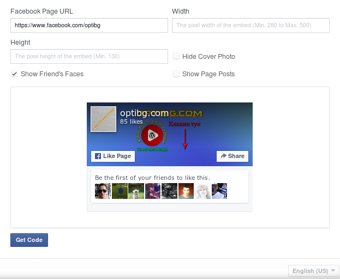Screen dimensions: 340x279
Task: Click the optibg.com page profile picture
Action: point(104,119)
